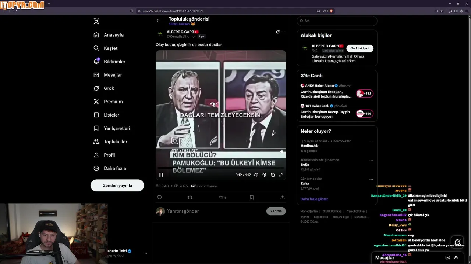The width and height of the screenshot is (471, 264).
Task: Open Keşfet search page
Action: pos(106,48)
